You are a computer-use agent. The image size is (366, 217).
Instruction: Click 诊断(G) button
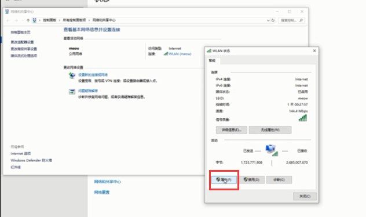point(279,180)
